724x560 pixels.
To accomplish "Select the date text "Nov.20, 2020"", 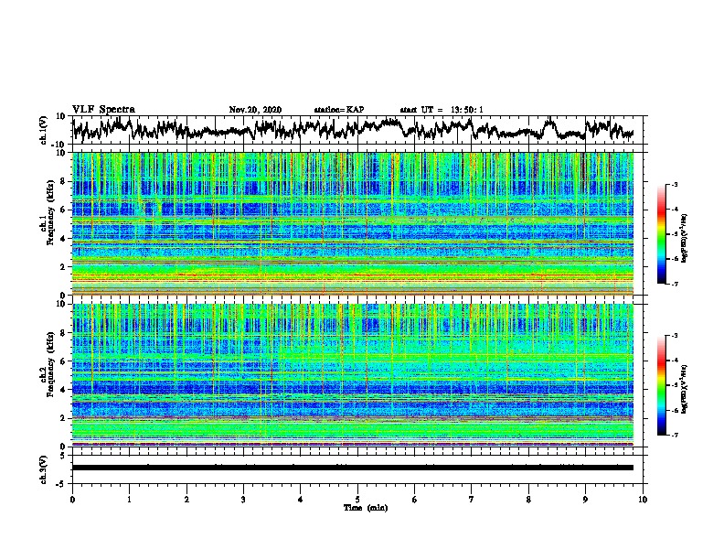I will 255,110.
